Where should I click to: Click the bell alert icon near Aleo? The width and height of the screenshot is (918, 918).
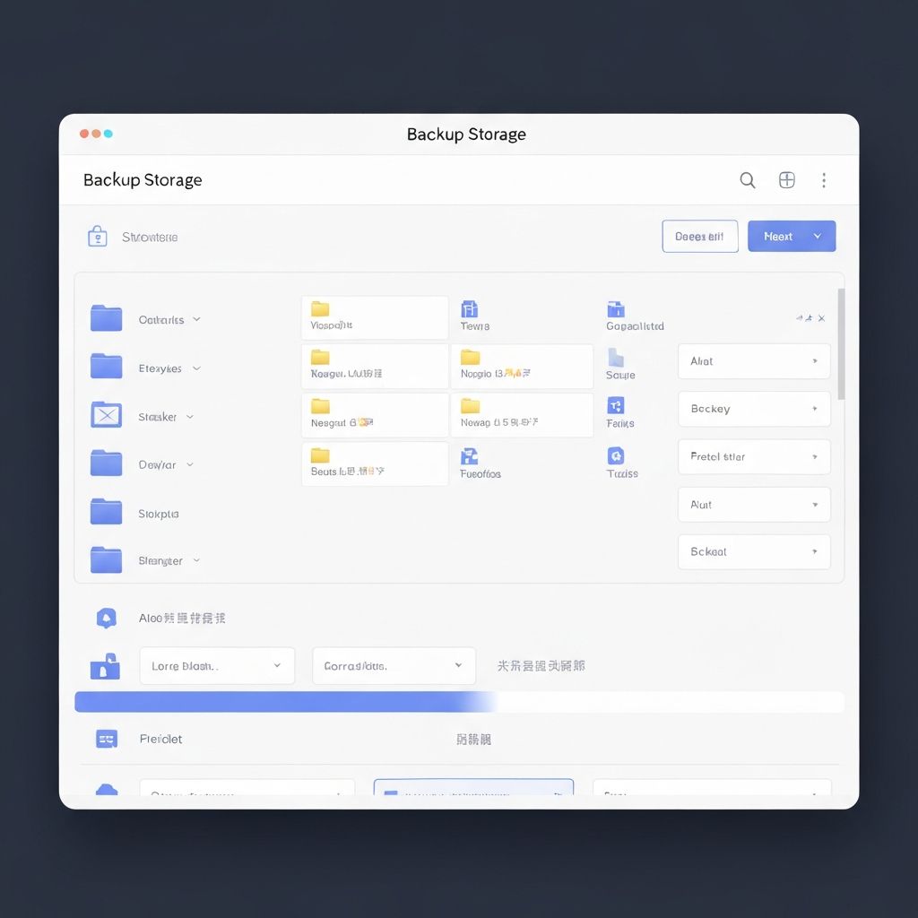tap(106, 618)
